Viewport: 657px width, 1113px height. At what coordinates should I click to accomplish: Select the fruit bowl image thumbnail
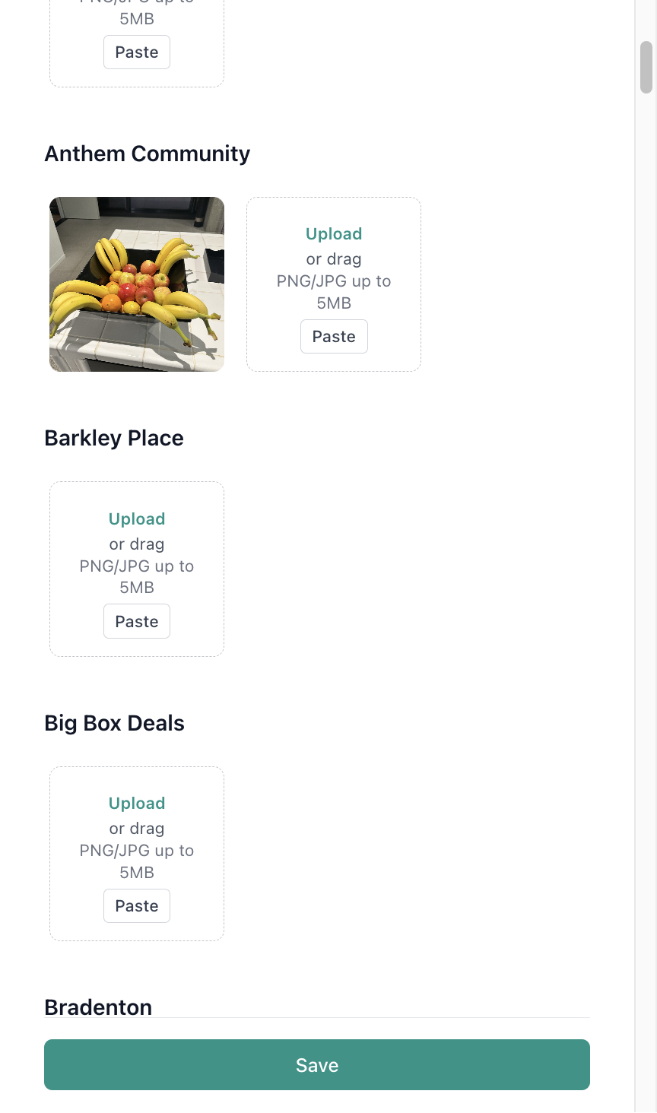136,284
